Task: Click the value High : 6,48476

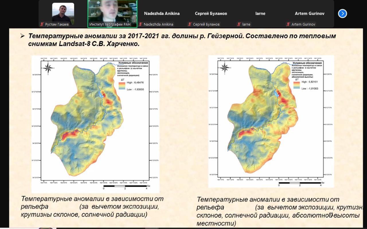Action: coord(135,83)
